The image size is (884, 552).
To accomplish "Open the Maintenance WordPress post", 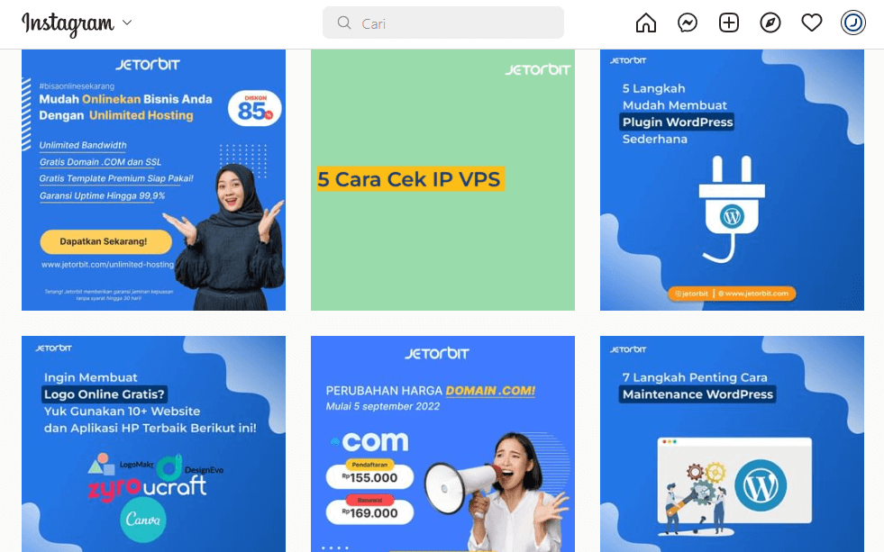I will (732, 444).
